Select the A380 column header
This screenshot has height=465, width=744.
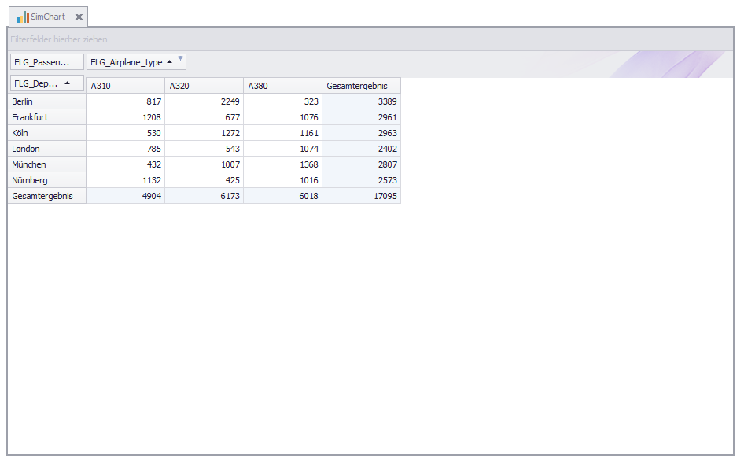click(x=282, y=86)
